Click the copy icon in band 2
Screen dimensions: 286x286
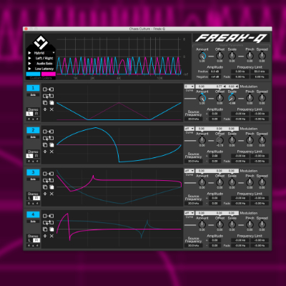coord(45,145)
